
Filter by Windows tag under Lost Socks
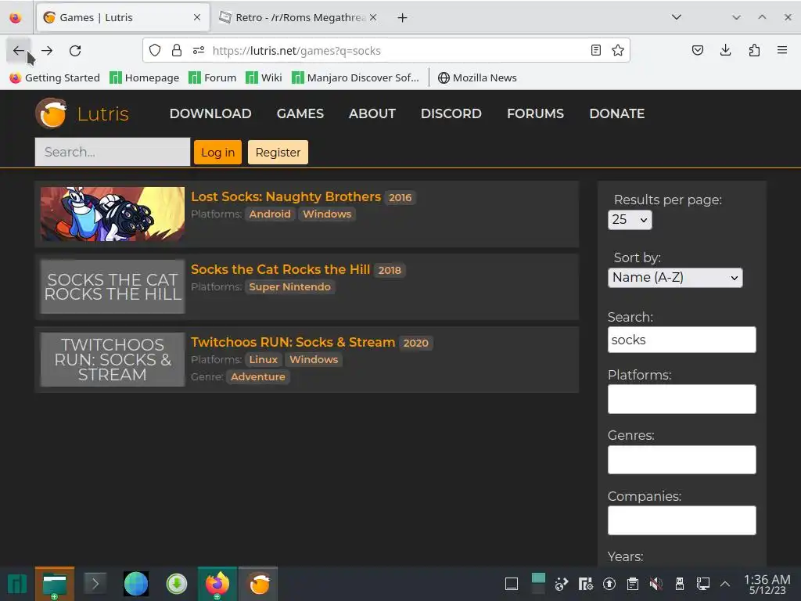(327, 214)
